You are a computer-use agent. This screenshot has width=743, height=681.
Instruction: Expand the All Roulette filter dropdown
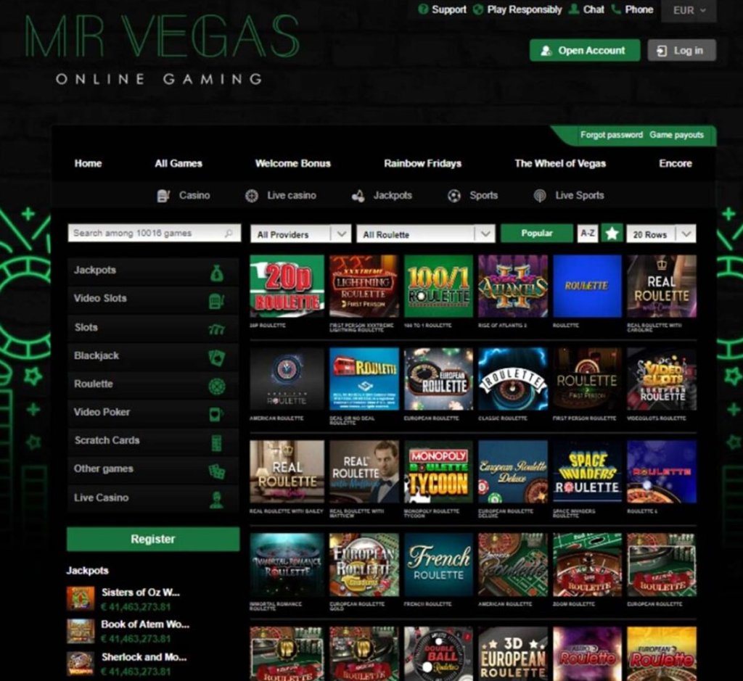[x=425, y=234]
